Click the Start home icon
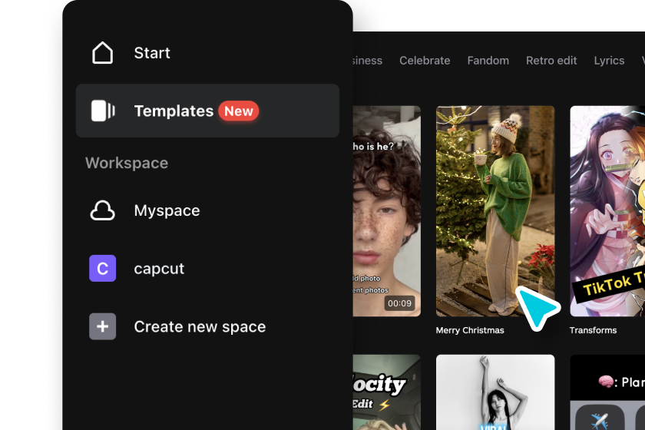645x430 pixels. tap(102, 53)
